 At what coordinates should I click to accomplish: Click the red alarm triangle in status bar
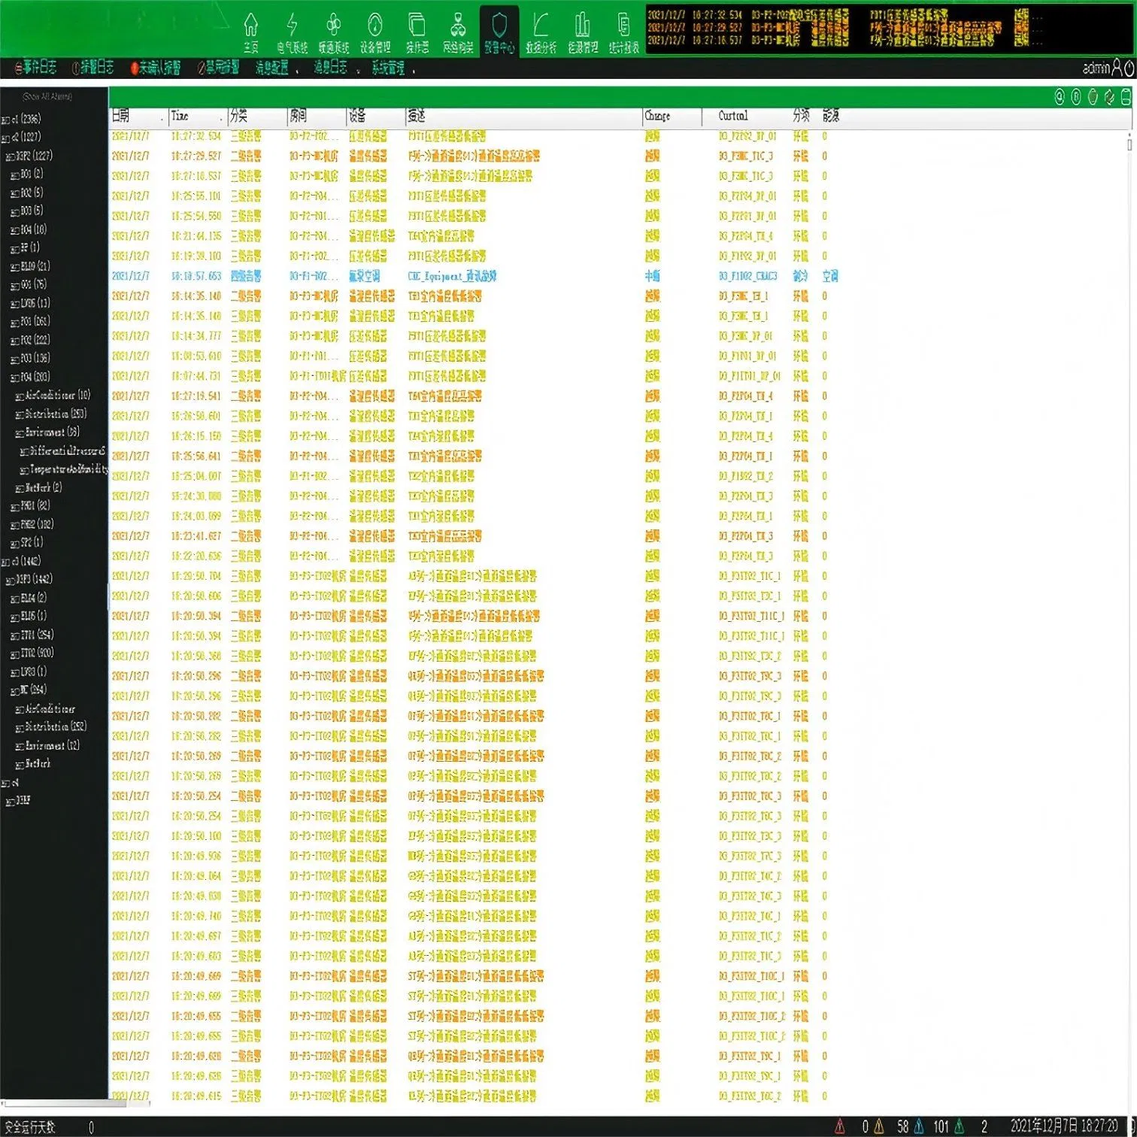840,1126
